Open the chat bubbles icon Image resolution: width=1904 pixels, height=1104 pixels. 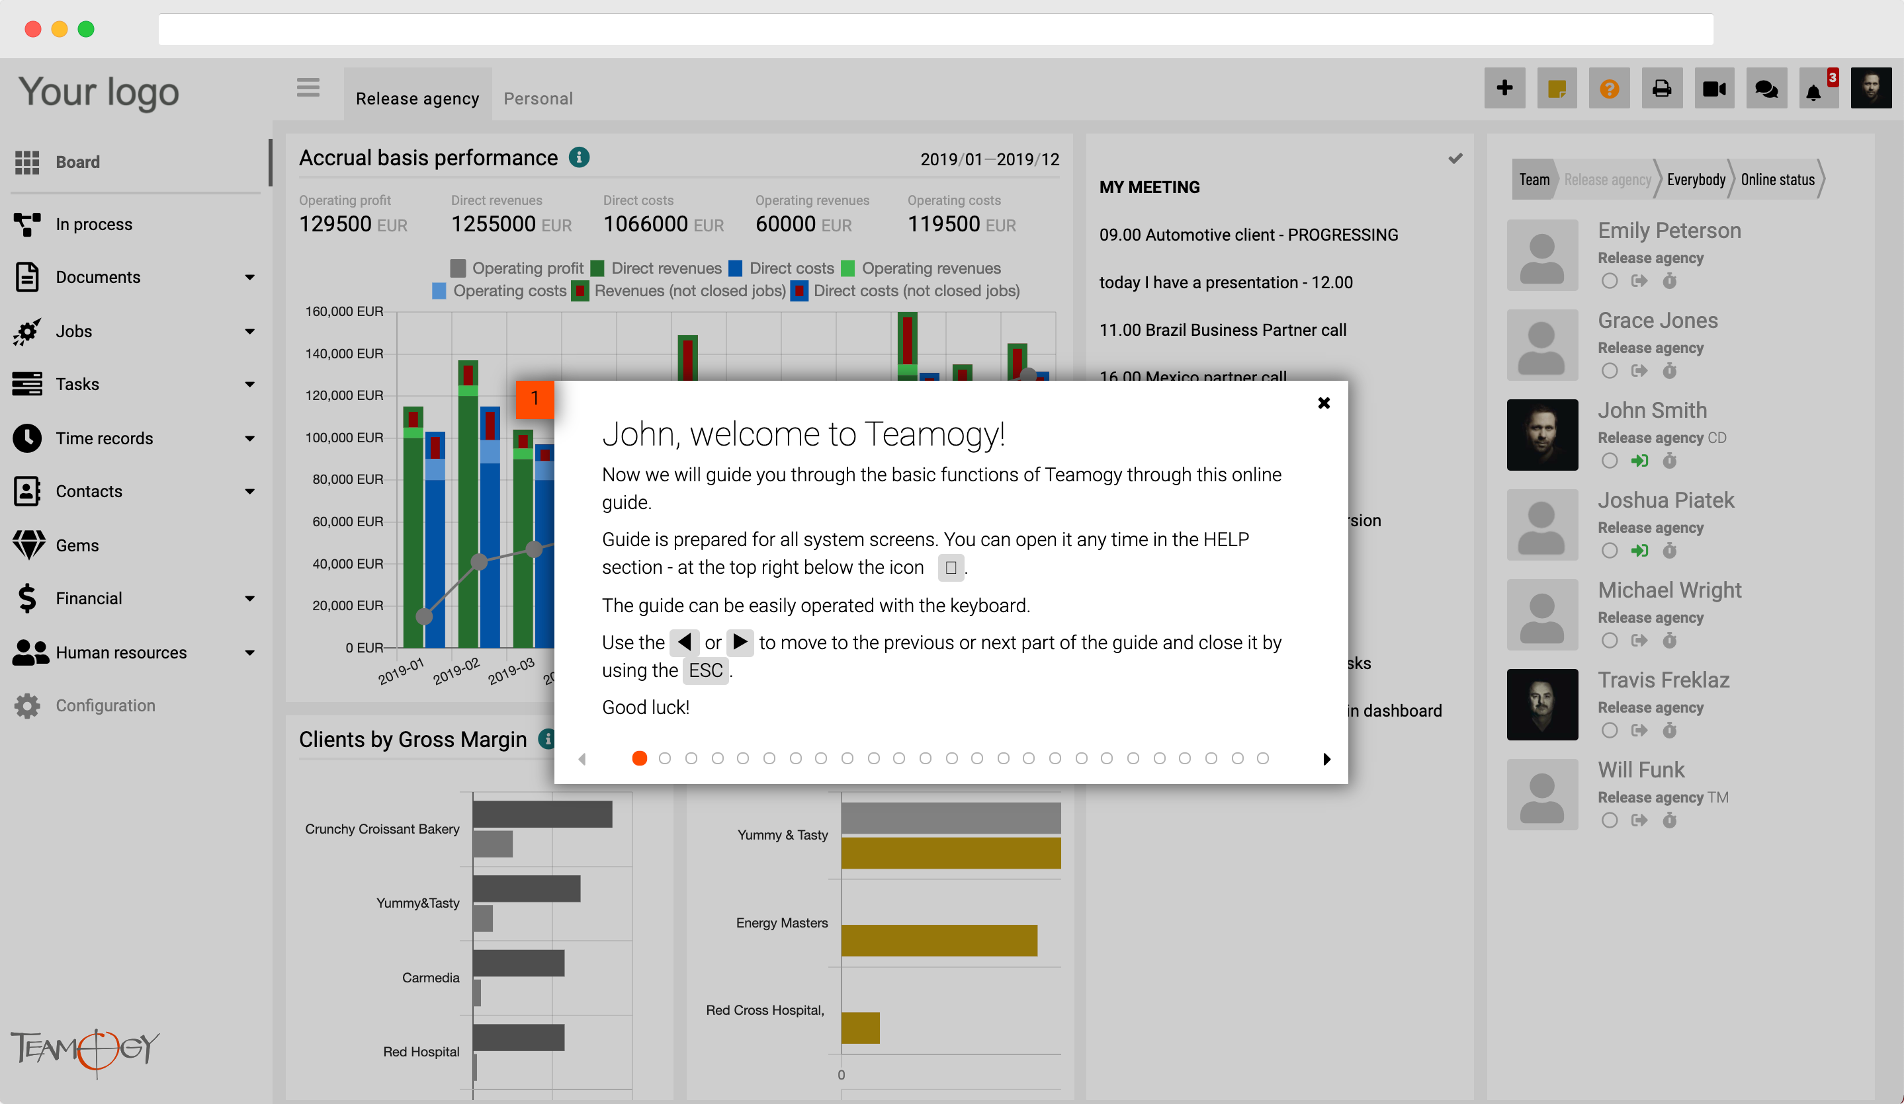1766,89
